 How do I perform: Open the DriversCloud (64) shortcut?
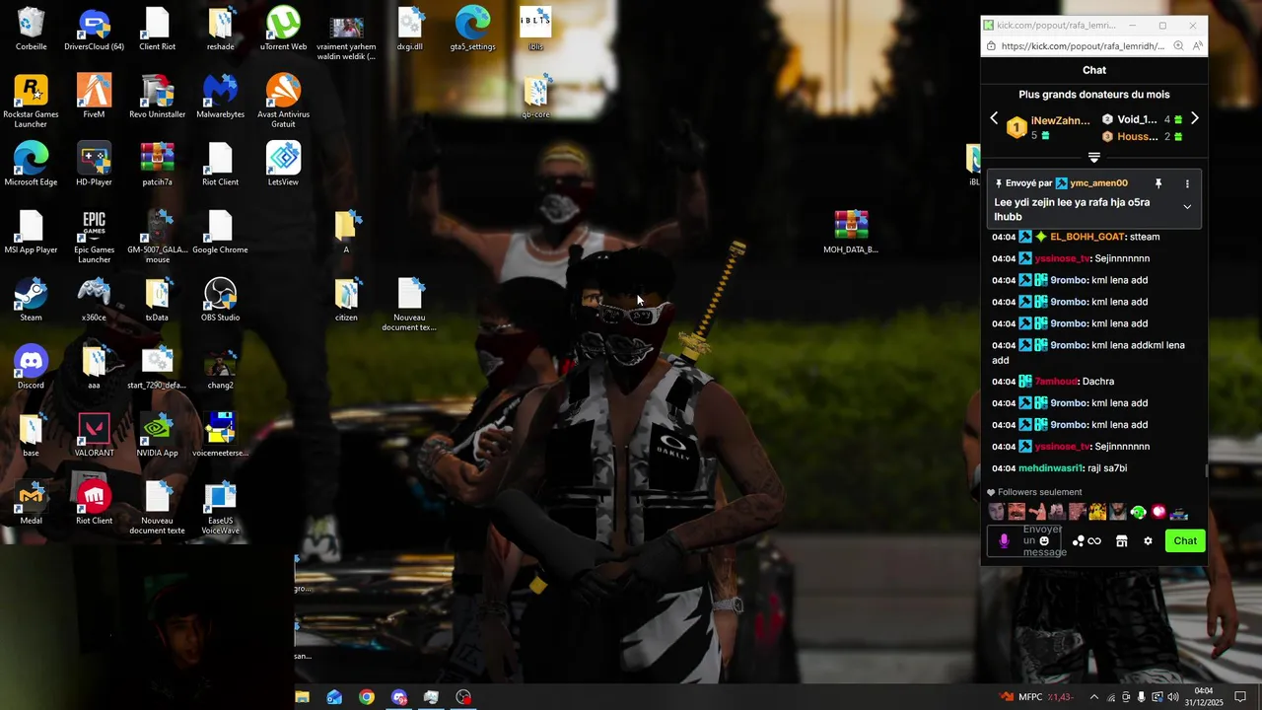click(94, 29)
